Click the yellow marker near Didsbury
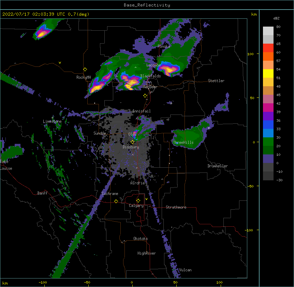Screen dimensions: 294x287 132,142
